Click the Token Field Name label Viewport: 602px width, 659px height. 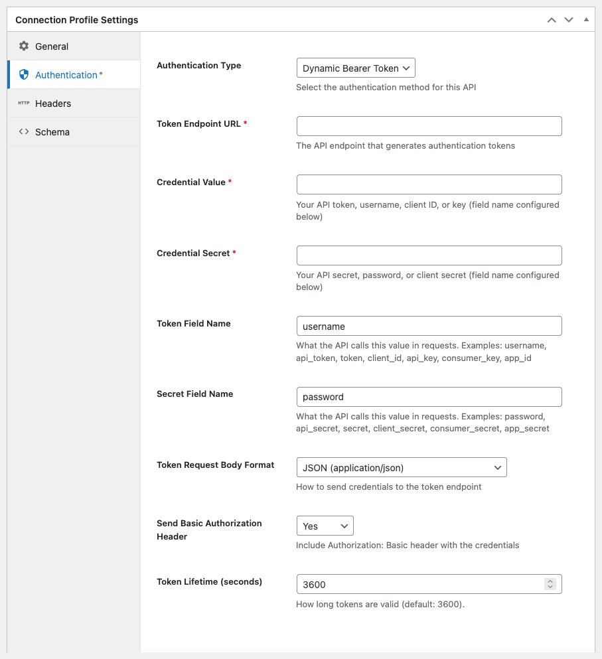click(x=194, y=324)
